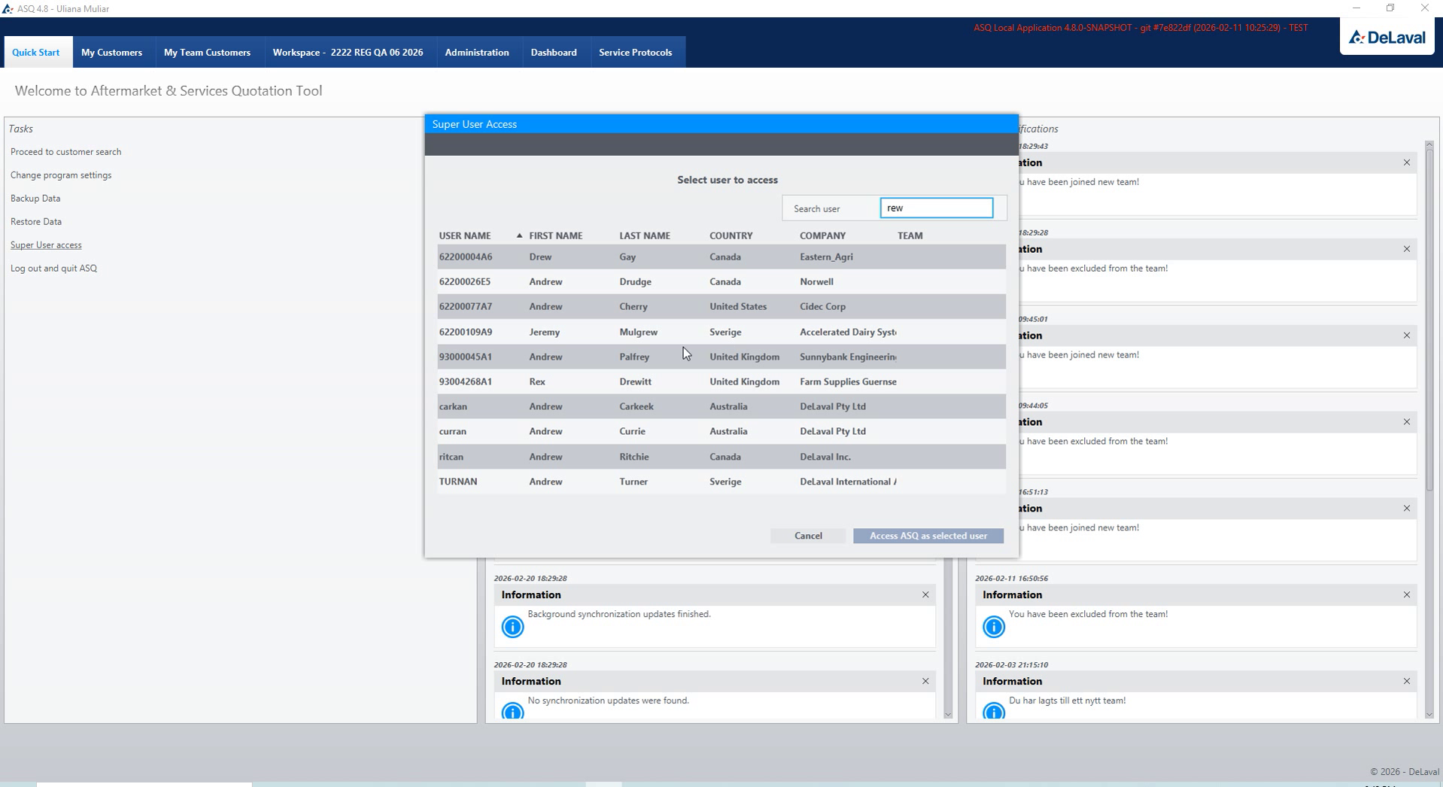1443x787 pixels.
Task: Select user row 93004268A1 Rex Drewitt
Action: [x=721, y=381]
